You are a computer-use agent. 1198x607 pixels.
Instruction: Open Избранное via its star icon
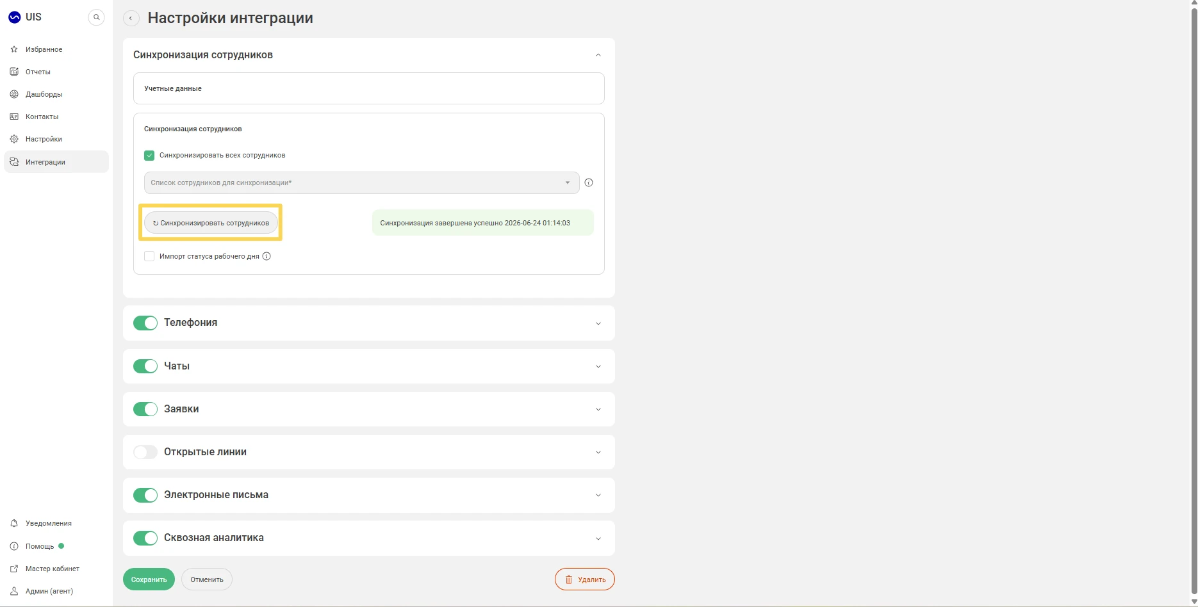click(x=14, y=49)
